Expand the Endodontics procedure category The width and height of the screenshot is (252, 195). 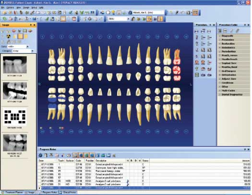click(x=228, y=48)
